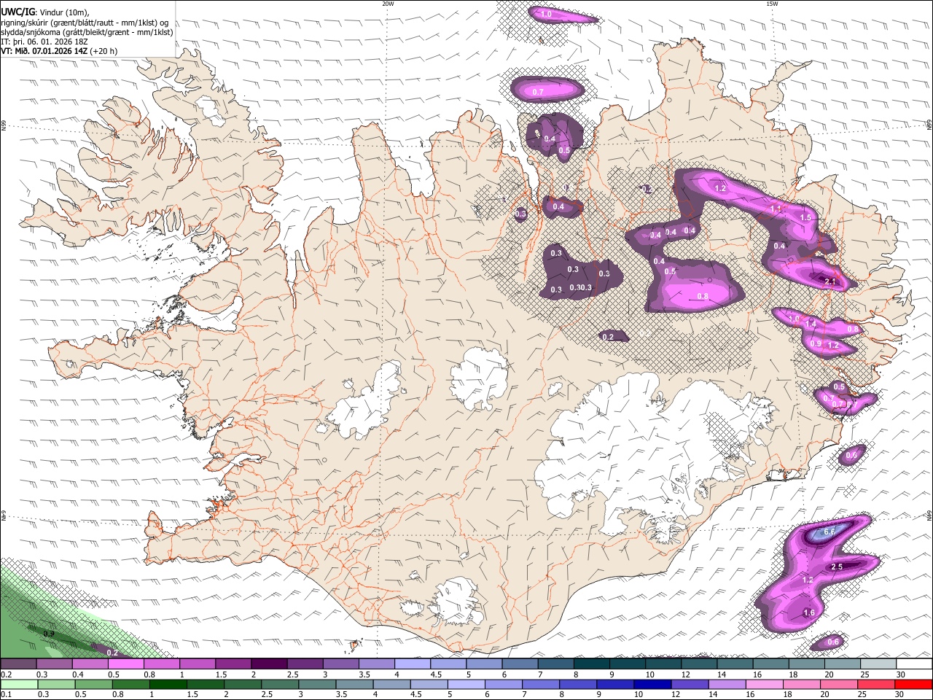Click the valid time 'VT: Mið. 07.01.2026 14Z'

44,51
